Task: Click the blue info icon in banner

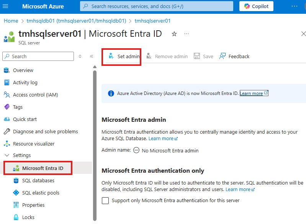Action: pos(111,93)
